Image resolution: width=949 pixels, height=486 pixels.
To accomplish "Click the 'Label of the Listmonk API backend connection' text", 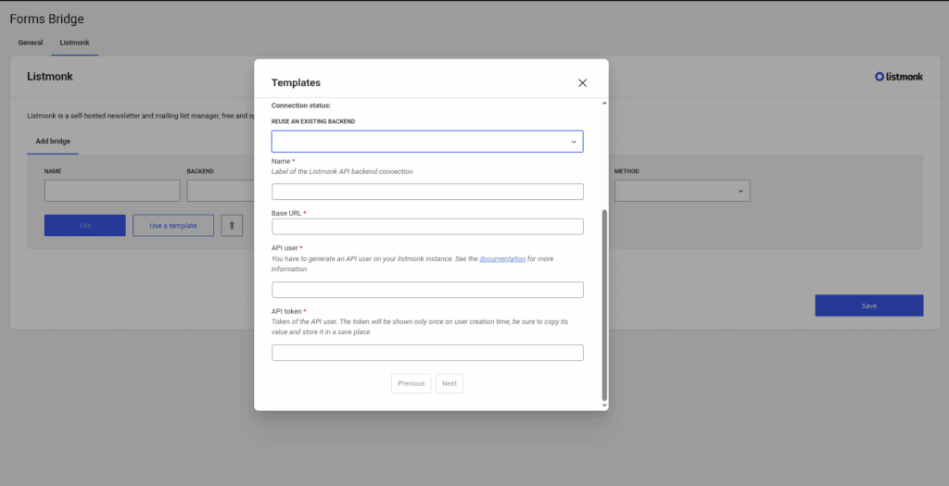I will (342, 171).
